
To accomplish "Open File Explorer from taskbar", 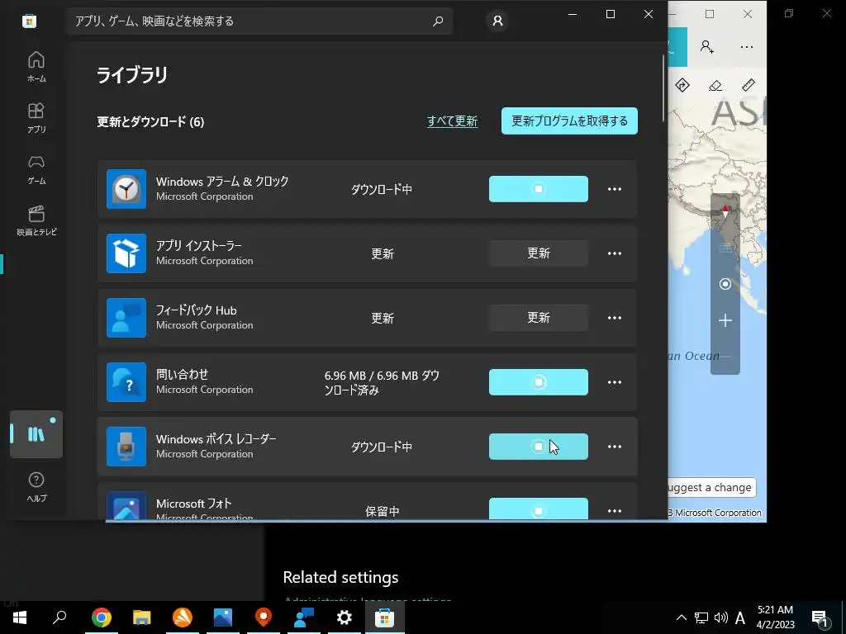I will 141,617.
